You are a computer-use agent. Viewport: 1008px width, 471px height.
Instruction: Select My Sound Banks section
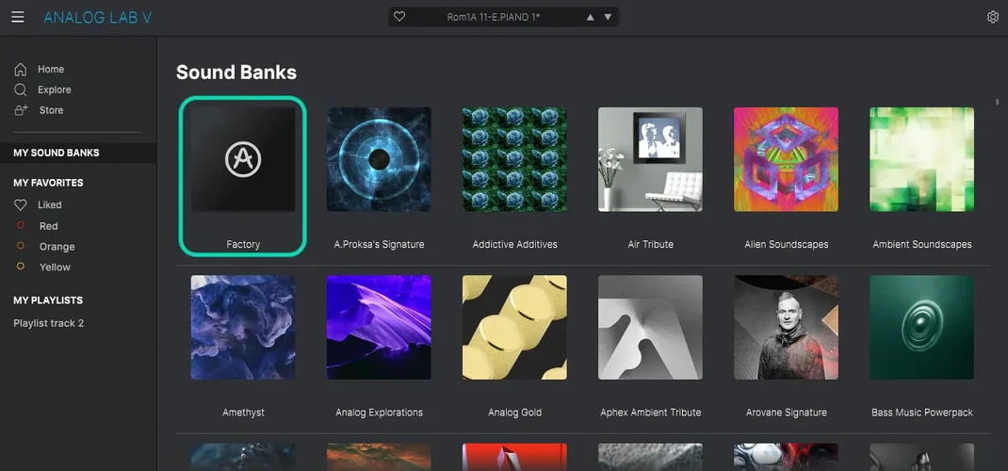click(x=57, y=153)
